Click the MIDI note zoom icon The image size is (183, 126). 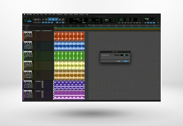pos(38,19)
